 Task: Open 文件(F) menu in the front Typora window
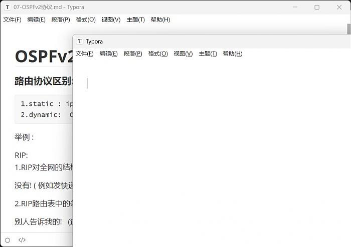point(84,53)
